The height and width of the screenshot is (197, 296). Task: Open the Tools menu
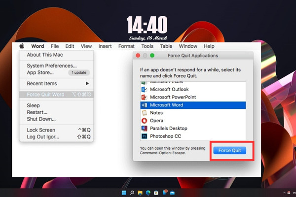(148, 46)
